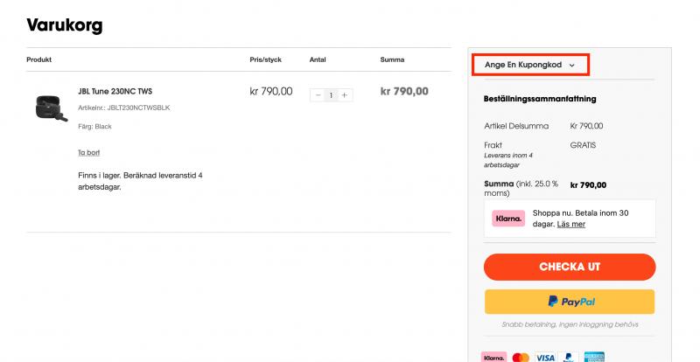Open JBL Tune 230NC TWS product link
The width and height of the screenshot is (700, 362).
pyautogui.click(x=115, y=91)
